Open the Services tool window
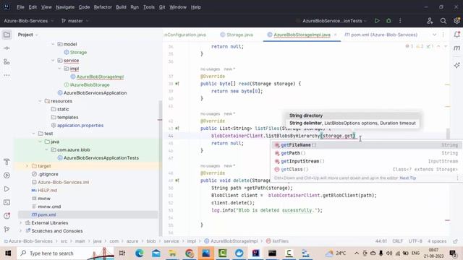Image resolution: width=463 pixels, height=260 pixels. tap(7, 175)
